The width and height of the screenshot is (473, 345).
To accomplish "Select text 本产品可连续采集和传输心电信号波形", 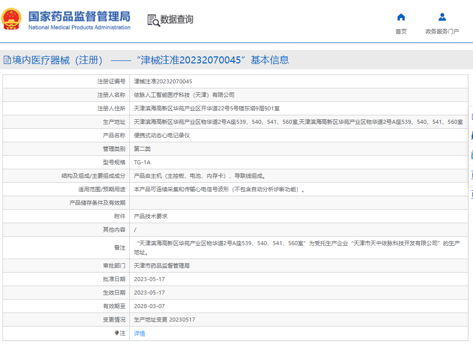I will click(x=181, y=190).
